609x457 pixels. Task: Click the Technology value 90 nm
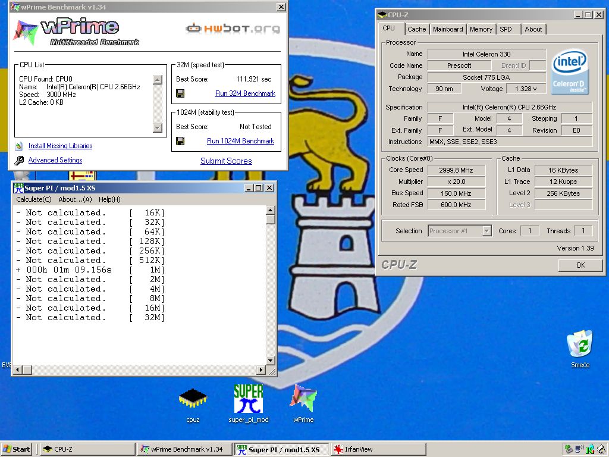(x=444, y=89)
